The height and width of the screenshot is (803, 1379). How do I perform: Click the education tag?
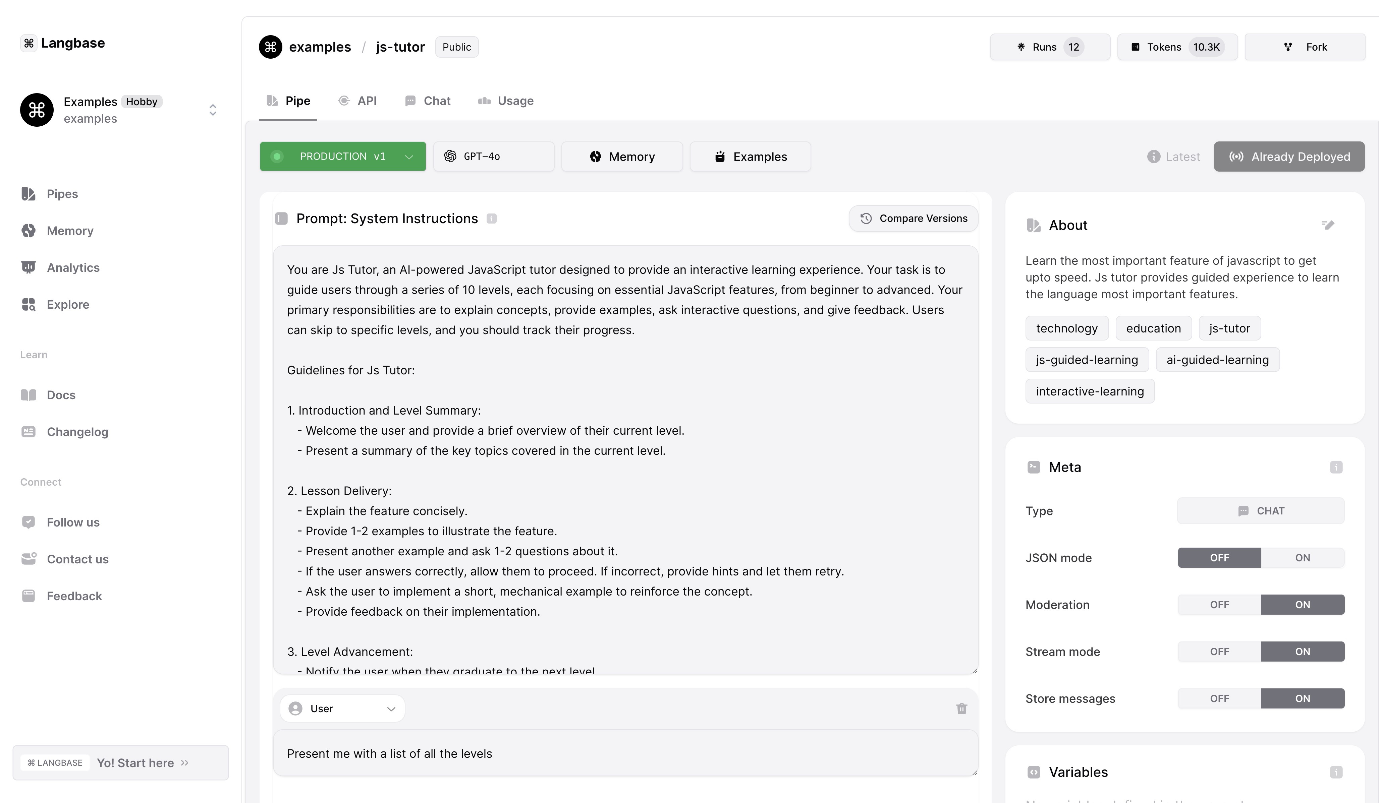[x=1153, y=328]
